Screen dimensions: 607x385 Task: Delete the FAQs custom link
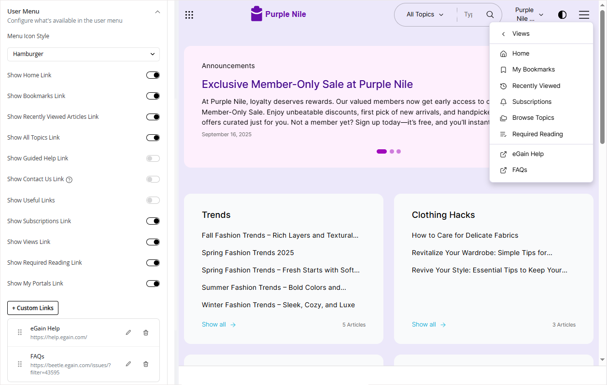click(145, 364)
